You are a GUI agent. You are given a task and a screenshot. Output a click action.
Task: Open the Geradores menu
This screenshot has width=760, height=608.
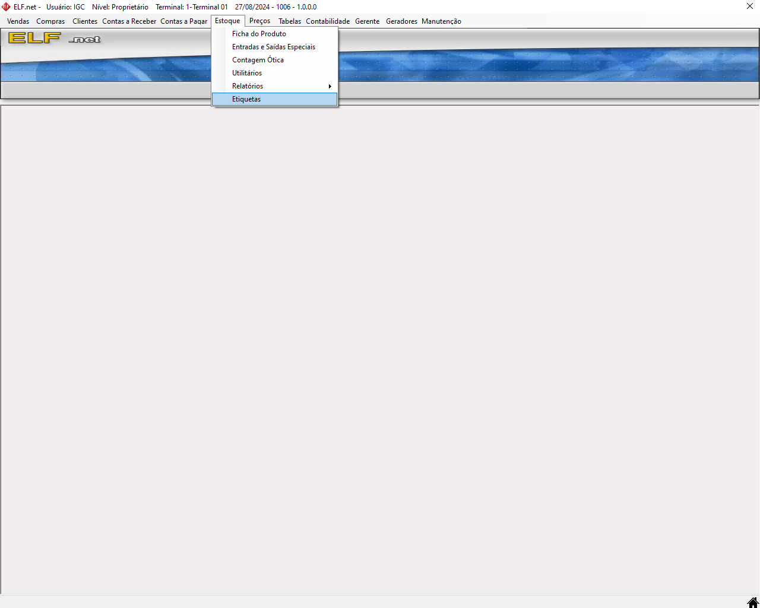(x=401, y=21)
